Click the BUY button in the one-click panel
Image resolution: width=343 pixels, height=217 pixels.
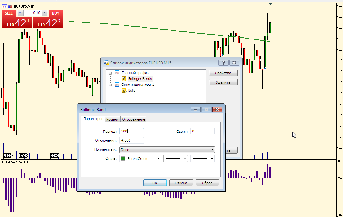(x=56, y=13)
